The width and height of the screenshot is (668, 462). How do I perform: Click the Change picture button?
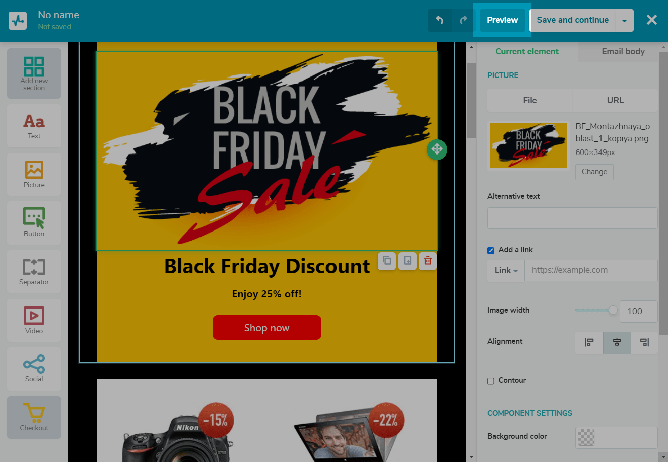pyautogui.click(x=594, y=172)
